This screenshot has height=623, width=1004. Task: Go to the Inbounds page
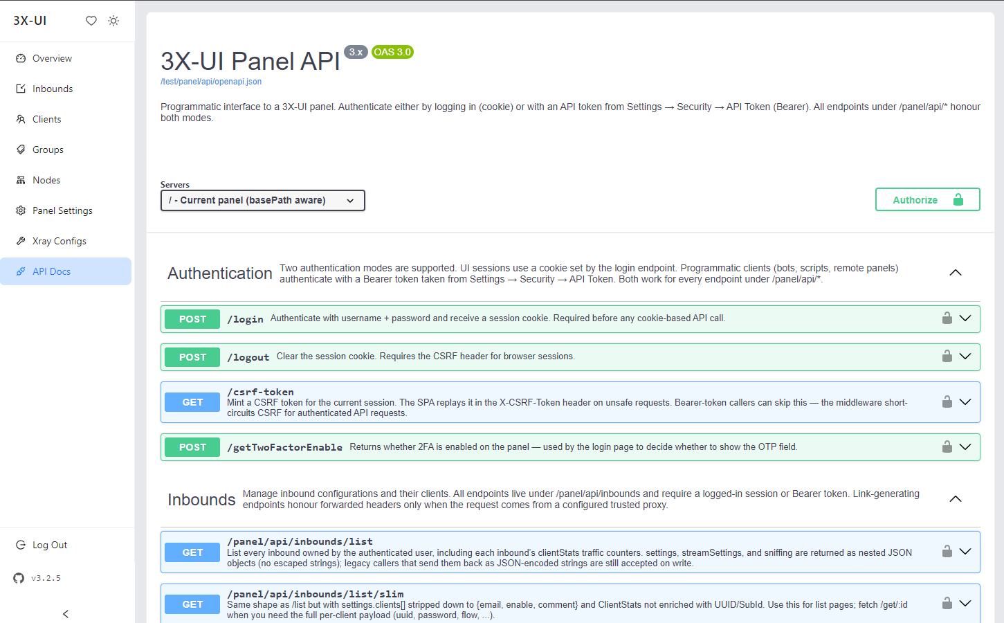coord(66,89)
